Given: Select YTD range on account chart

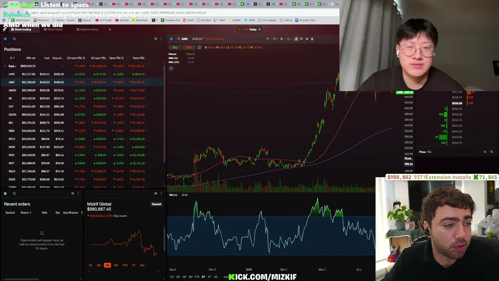Looking at the screenshot, I should pyautogui.click(x=125, y=265).
